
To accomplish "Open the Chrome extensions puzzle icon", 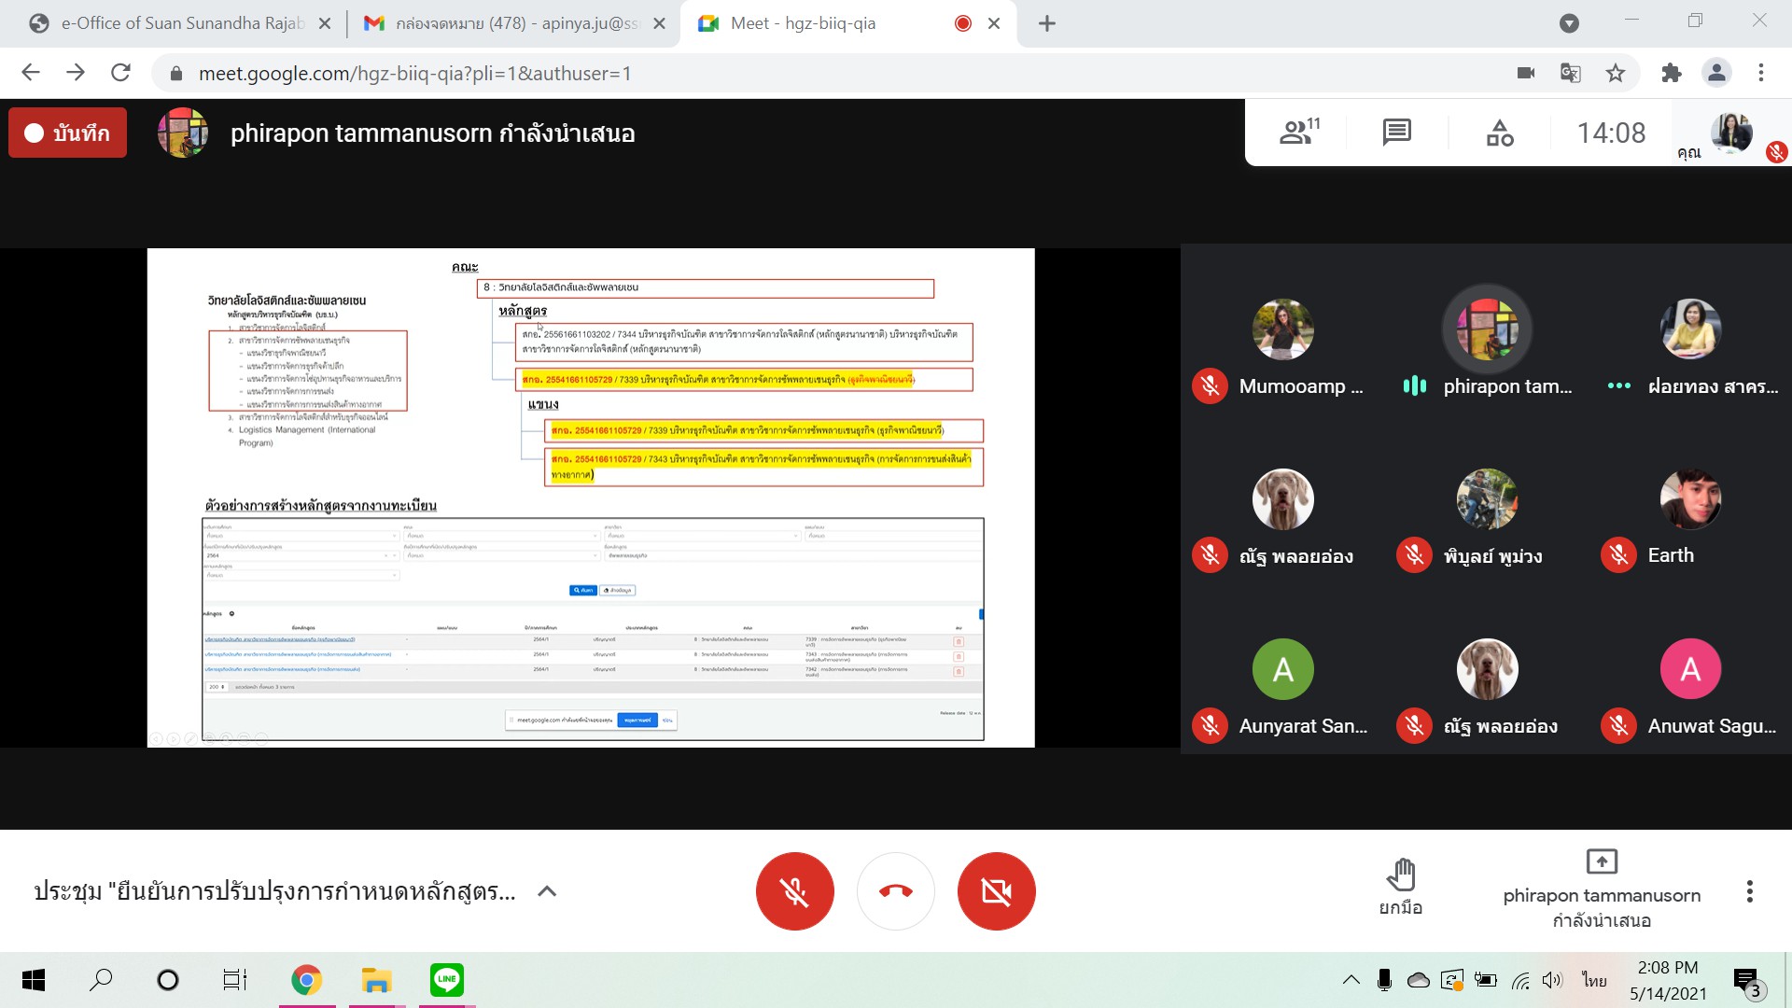I will (1671, 73).
